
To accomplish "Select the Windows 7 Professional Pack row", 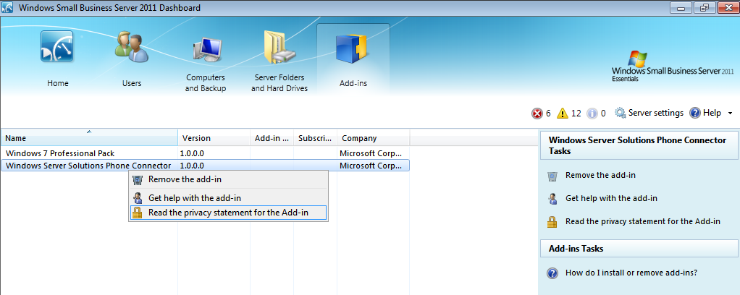I will point(60,153).
